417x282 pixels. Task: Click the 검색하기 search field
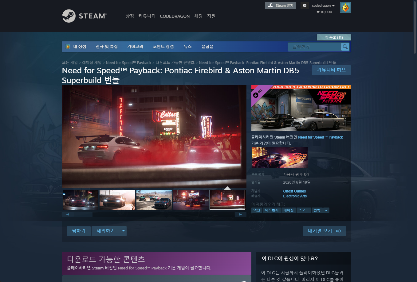pos(315,47)
